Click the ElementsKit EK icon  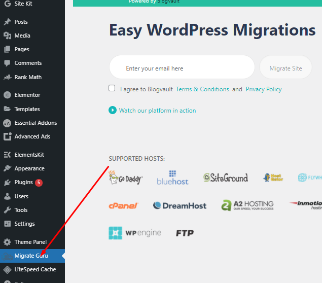(7, 155)
